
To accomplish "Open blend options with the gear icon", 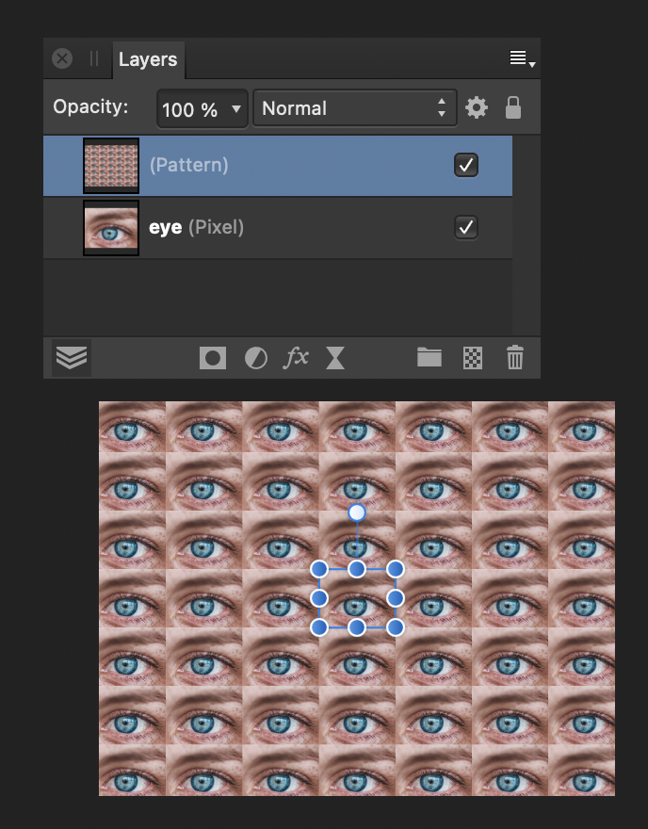I will coord(477,107).
